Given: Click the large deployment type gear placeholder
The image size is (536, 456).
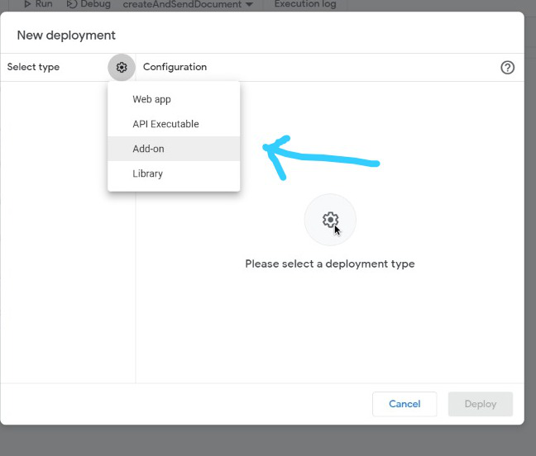Looking at the screenshot, I should point(330,220).
